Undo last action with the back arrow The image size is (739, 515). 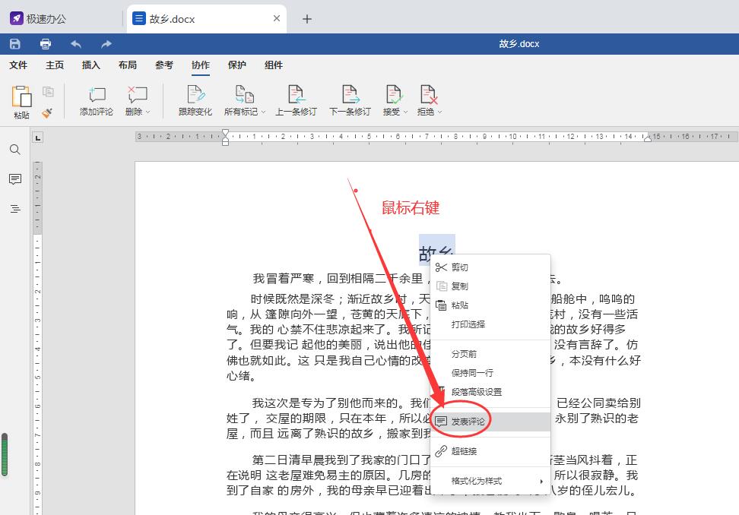pyautogui.click(x=76, y=44)
